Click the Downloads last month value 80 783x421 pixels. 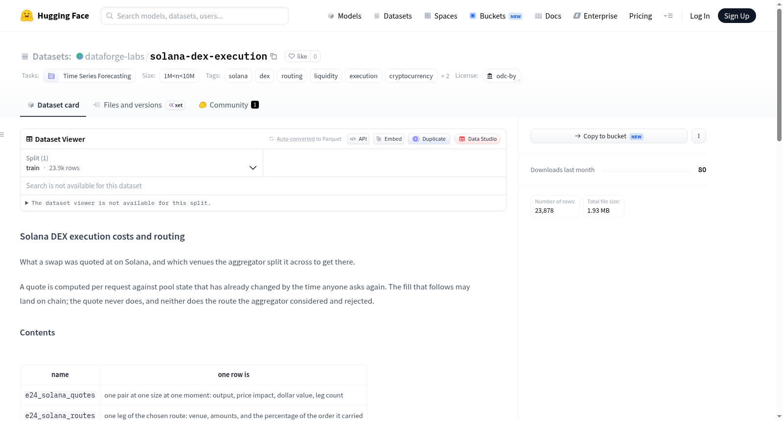pyautogui.click(x=702, y=170)
